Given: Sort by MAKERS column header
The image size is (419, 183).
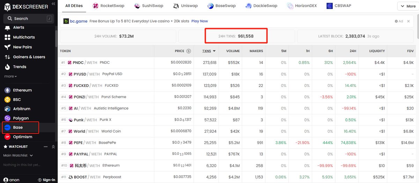Looking at the screenshot, I should 256,51.
